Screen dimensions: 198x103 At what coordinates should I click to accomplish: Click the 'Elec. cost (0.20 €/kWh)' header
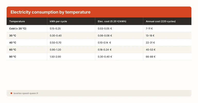[x=112, y=21]
